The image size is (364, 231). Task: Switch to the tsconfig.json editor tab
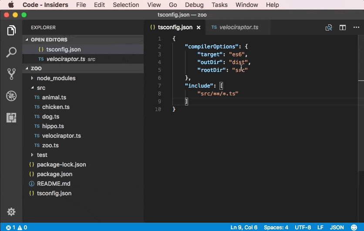tap(175, 27)
